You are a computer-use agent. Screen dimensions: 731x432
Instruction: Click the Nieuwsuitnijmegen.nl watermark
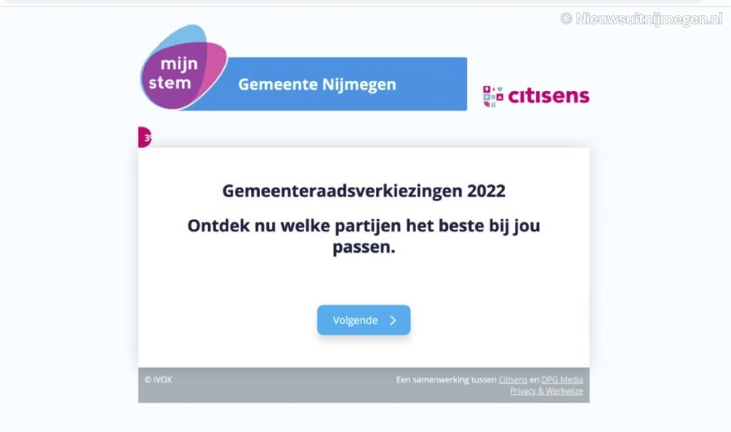[642, 19]
